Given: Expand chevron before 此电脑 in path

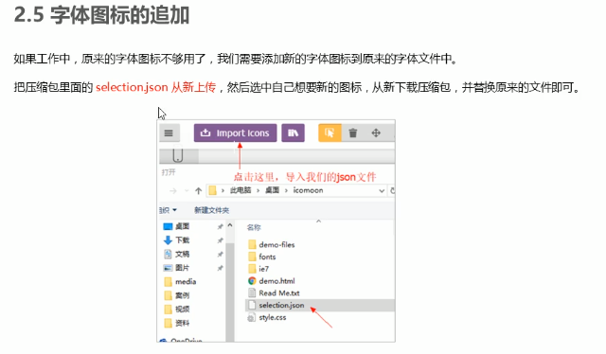Looking at the screenshot, I should pos(223,190).
